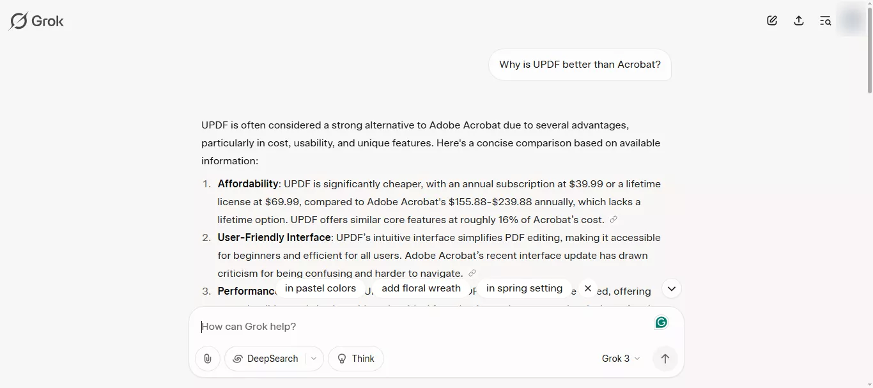Select the 'in spring setting' suggestion
This screenshot has height=388, width=873.
click(524, 288)
